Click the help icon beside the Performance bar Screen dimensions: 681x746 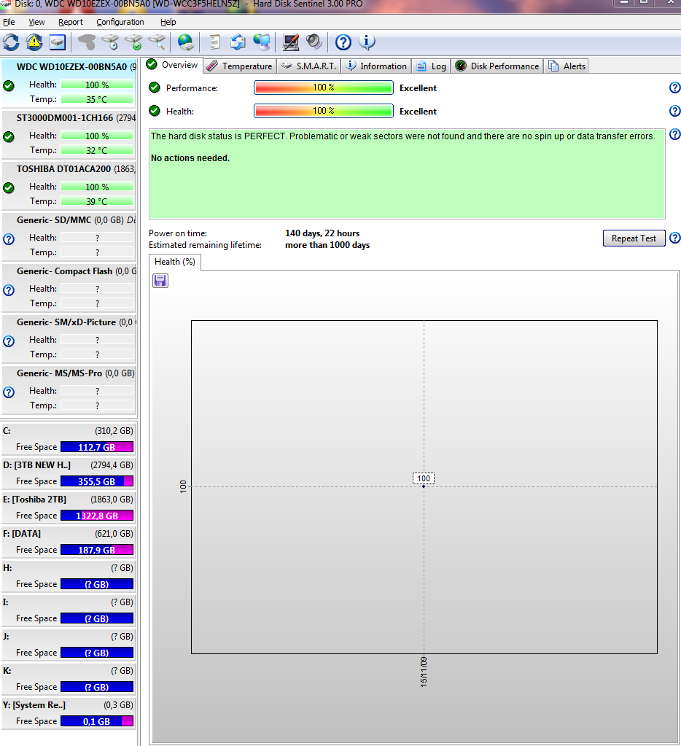[674, 88]
